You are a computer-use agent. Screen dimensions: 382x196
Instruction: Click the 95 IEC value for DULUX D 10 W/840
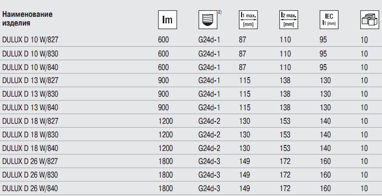[323, 67]
